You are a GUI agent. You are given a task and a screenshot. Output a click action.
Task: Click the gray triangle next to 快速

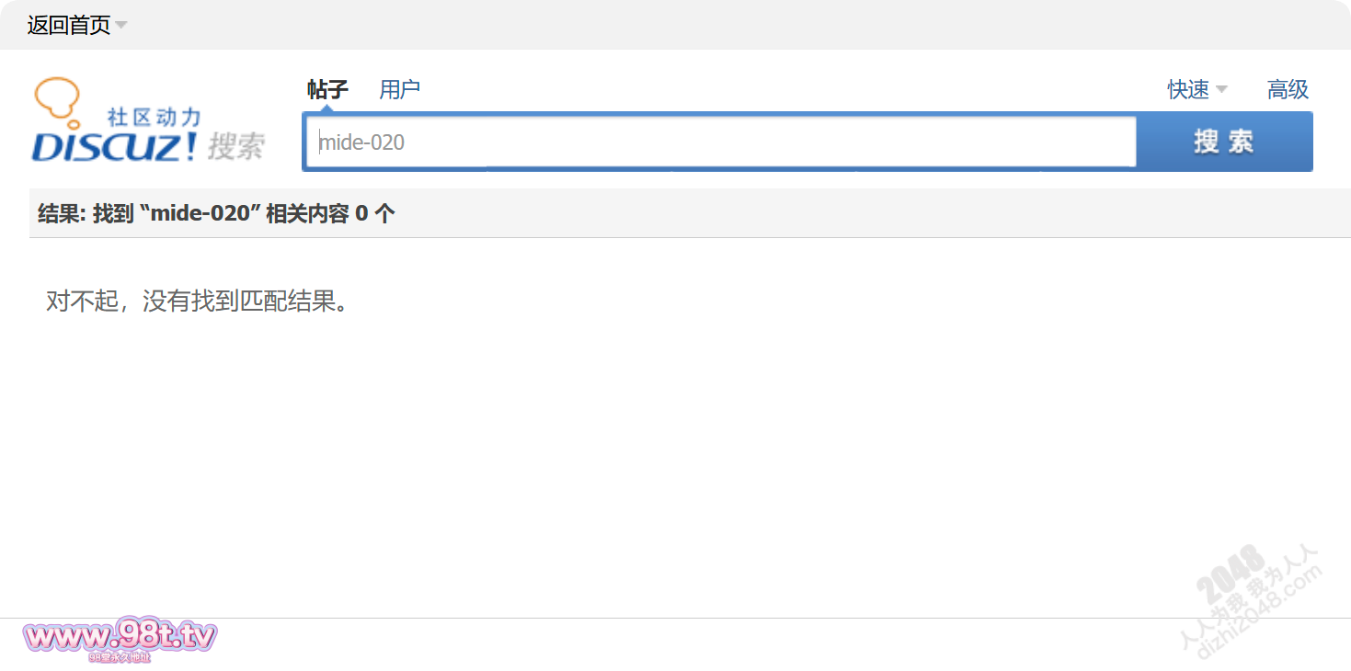pos(1221,89)
